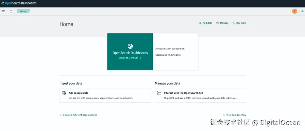Click Visualize & analyze link
Screen dimensions: 305x131
(x=130, y=58)
